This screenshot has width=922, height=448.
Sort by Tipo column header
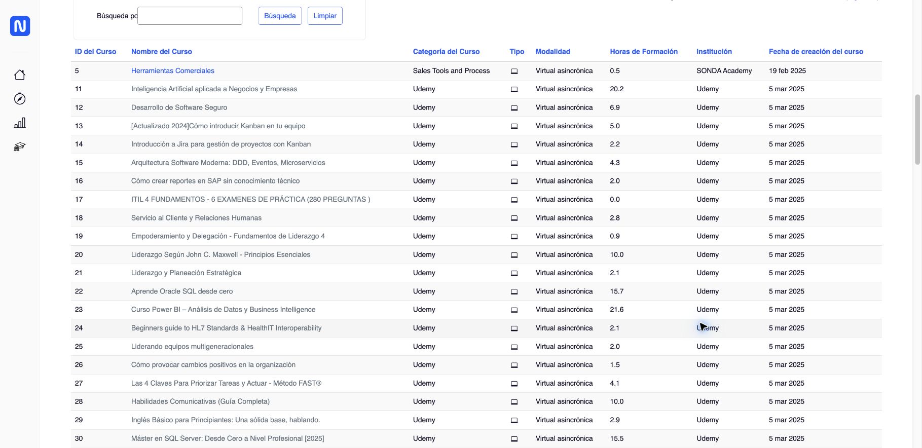coord(517,52)
